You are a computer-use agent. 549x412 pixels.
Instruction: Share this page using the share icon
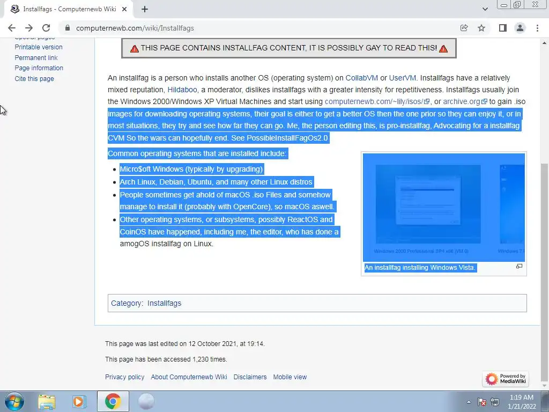pyautogui.click(x=464, y=28)
